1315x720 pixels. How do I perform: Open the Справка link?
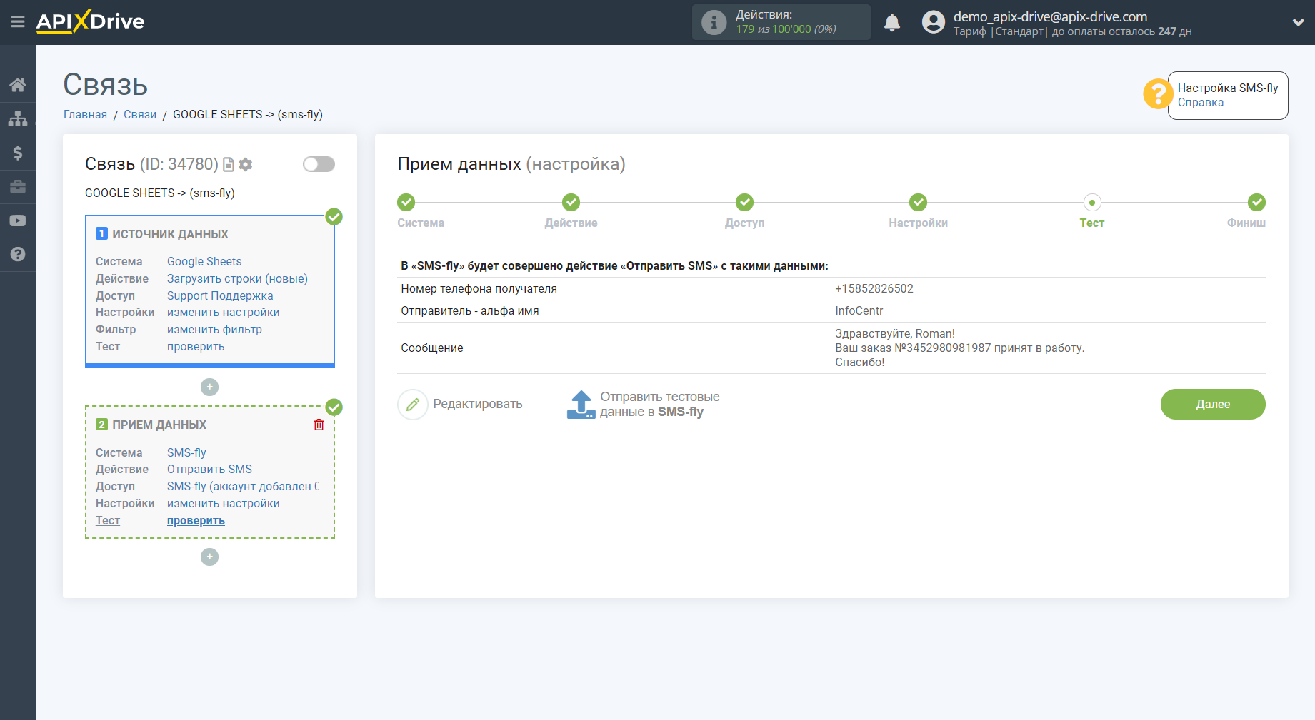(1200, 103)
